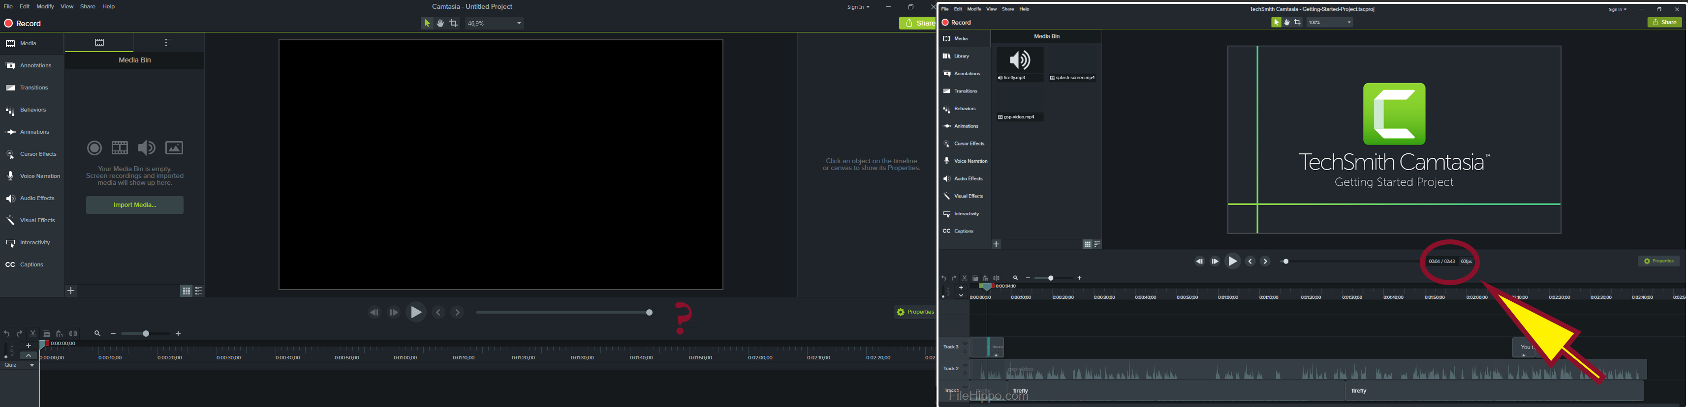This screenshot has height=407, width=1688.
Task: Open the Sign In dropdown in Getting-Started-Project window
Action: 1617,10
